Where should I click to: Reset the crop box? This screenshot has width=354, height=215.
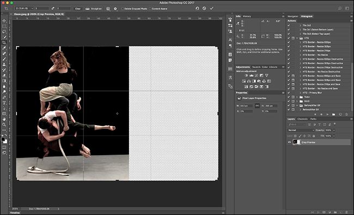tap(197, 8)
